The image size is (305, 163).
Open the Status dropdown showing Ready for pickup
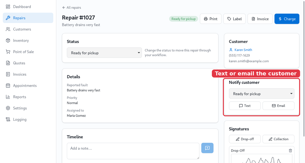tap(104, 53)
